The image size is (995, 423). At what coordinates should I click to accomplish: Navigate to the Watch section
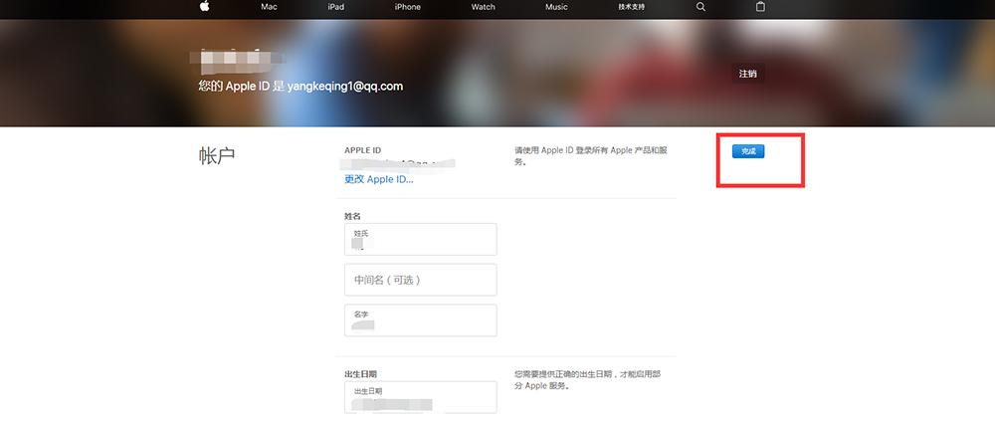[483, 7]
